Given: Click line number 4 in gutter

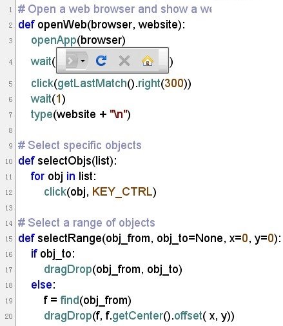Looking at the screenshot, I should [x=10, y=62].
